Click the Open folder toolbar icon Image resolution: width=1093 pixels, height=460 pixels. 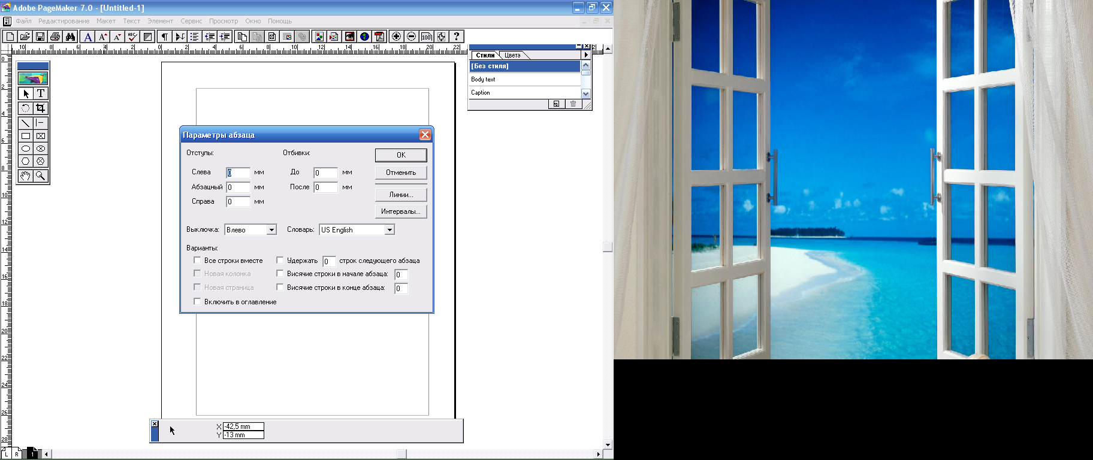[25, 37]
